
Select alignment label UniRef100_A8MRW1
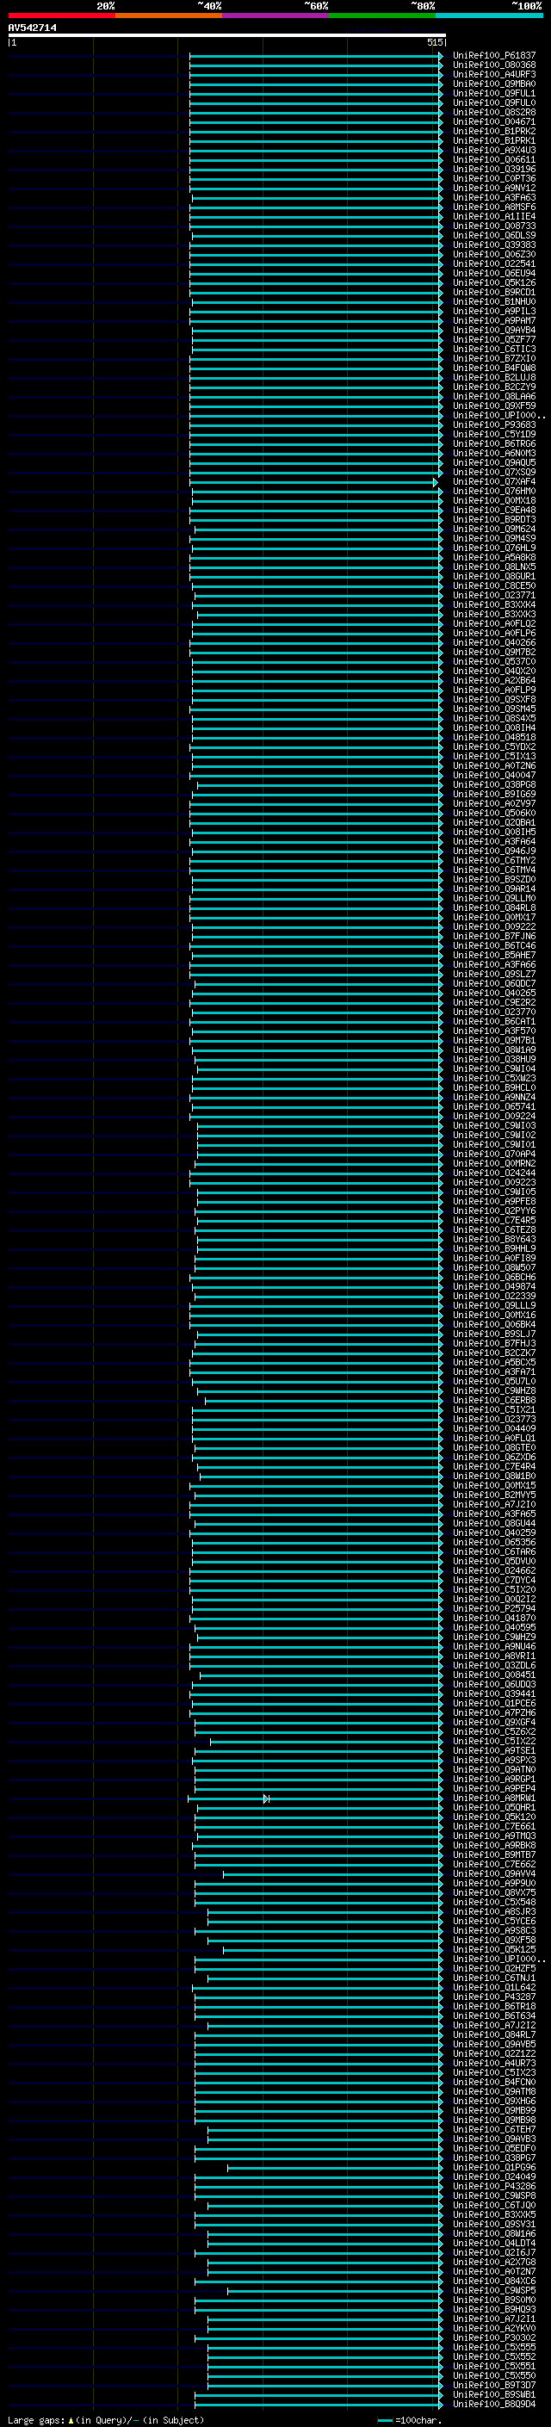coord(494,1798)
